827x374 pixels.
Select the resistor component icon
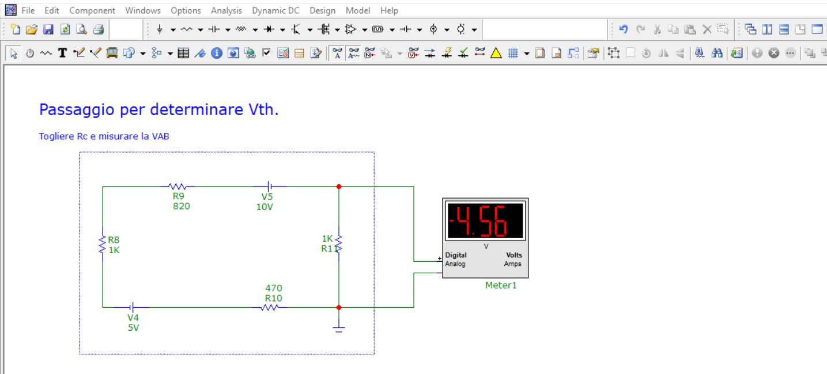187,29
